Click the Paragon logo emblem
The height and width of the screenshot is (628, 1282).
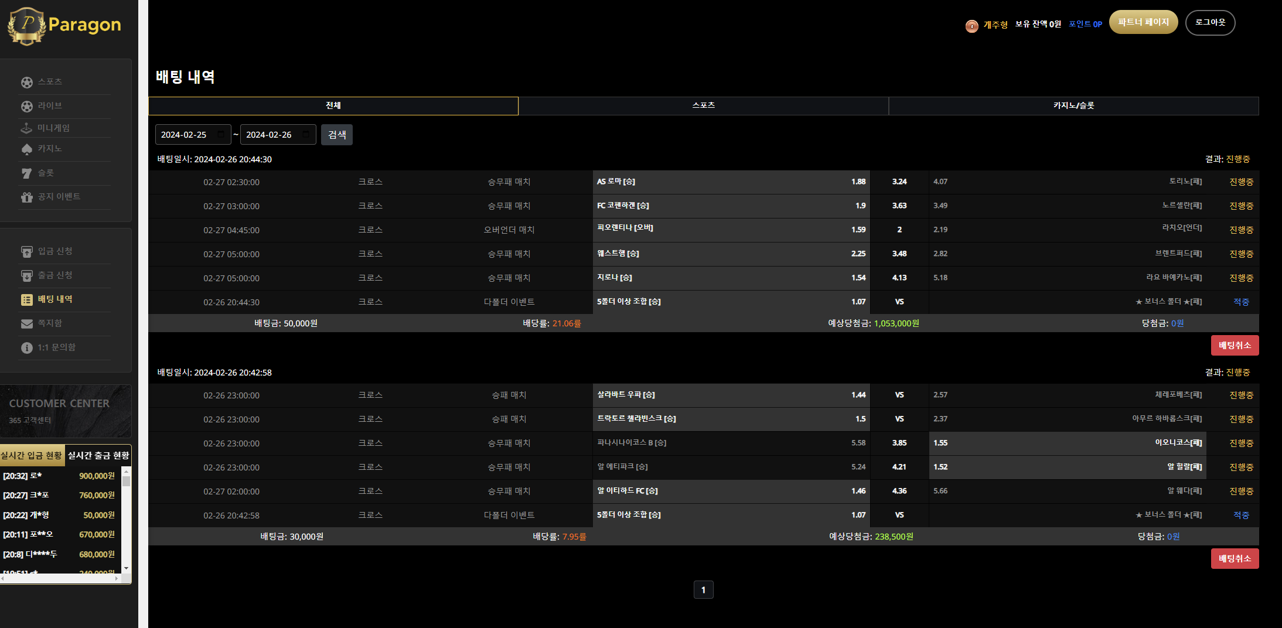coord(26,26)
